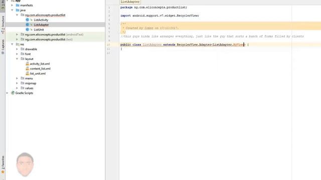Click the Favorites star icon
Viewport: 321px width, 180px height.
coord(3,172)
